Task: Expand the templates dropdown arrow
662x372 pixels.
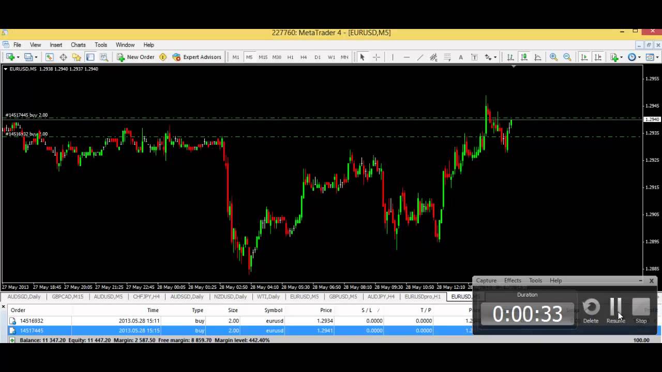Action: 657,57
